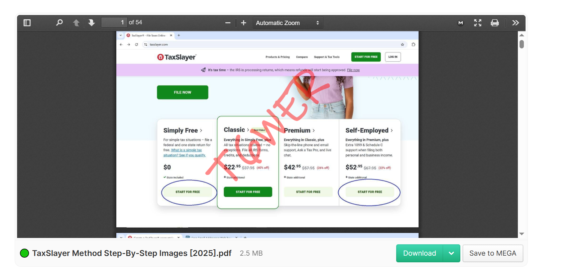Start for free under Classic plan
The height and width of the screenshot is (279, 567).
[x=248, y=192]
